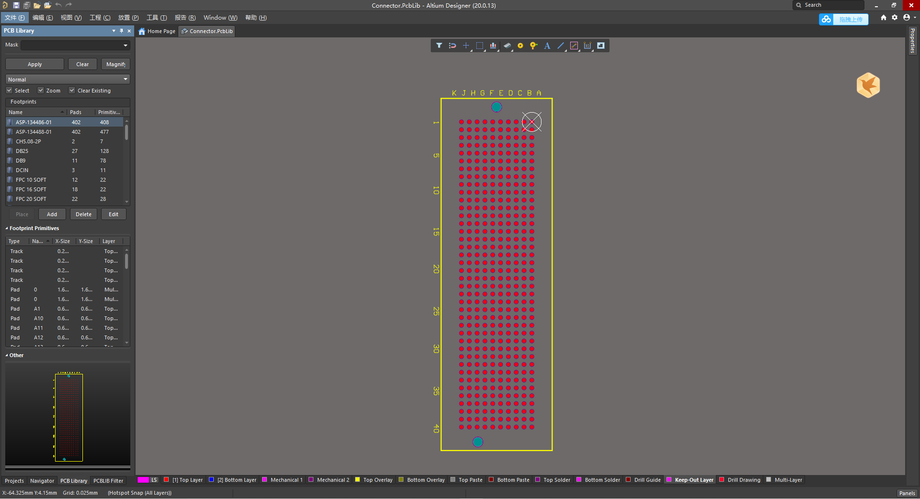920x499 pixels.
Task: Select the Place component chip tool
Action: point(507,46)
